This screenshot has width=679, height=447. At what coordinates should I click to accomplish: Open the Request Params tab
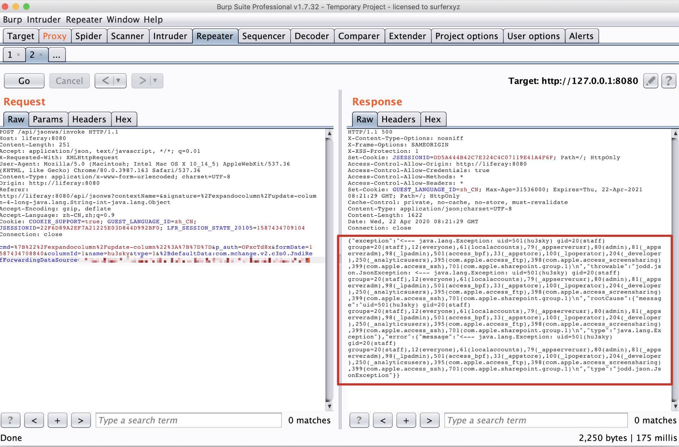48,119
